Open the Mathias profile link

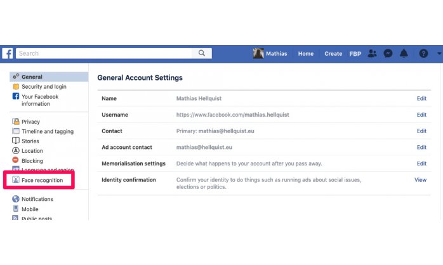coord(276,54)
